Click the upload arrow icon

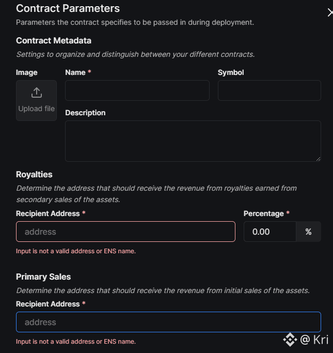click(x=36, y=93)
